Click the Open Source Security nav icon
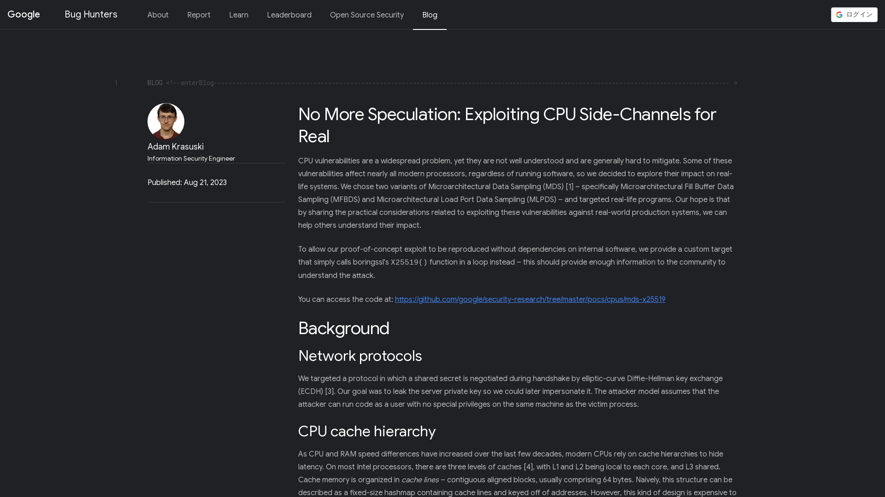This screenshot has width=885, height=497. click(366, 15)
